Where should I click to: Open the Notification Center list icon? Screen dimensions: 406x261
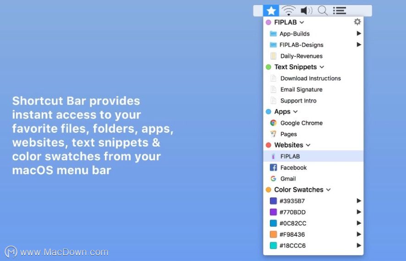pos(340,11)
